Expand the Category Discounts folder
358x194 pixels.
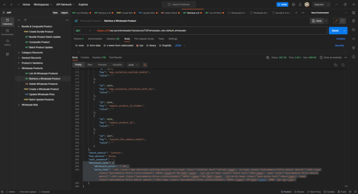(x=19, y=52)
